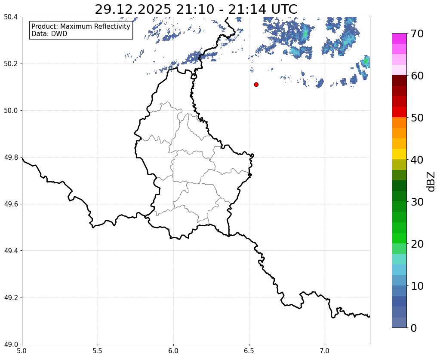This screenshot has width=440, height=358.
Task: Click latitude axis label 49.0
Action: (11, 344)
